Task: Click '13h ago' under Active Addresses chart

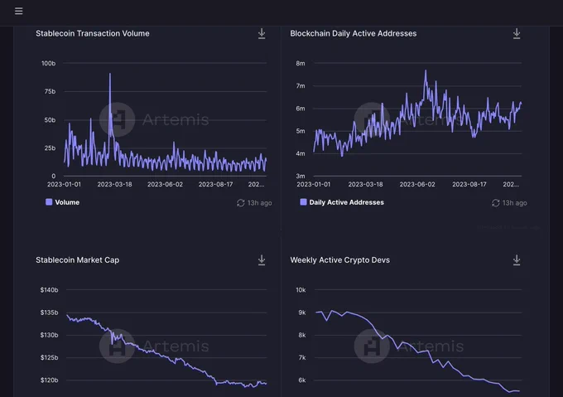Action: tap(514, 203)
